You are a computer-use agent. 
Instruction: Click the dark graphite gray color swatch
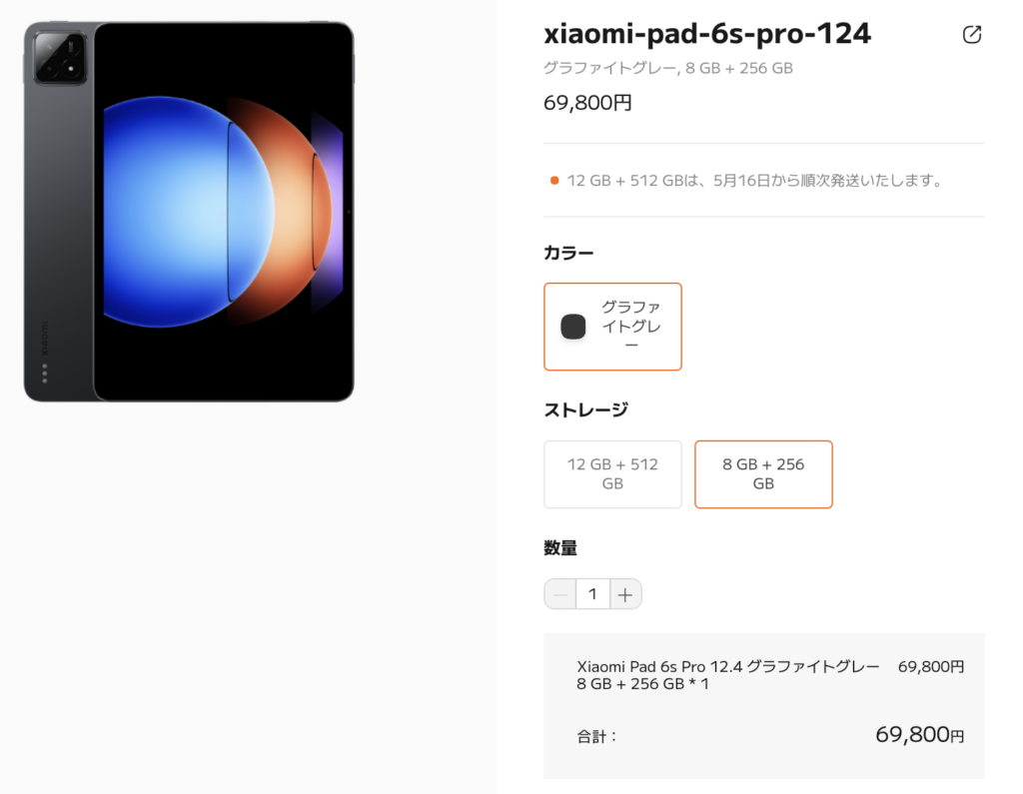(573, 327)
